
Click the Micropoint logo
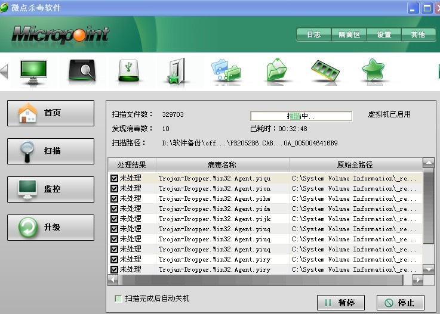60,35
